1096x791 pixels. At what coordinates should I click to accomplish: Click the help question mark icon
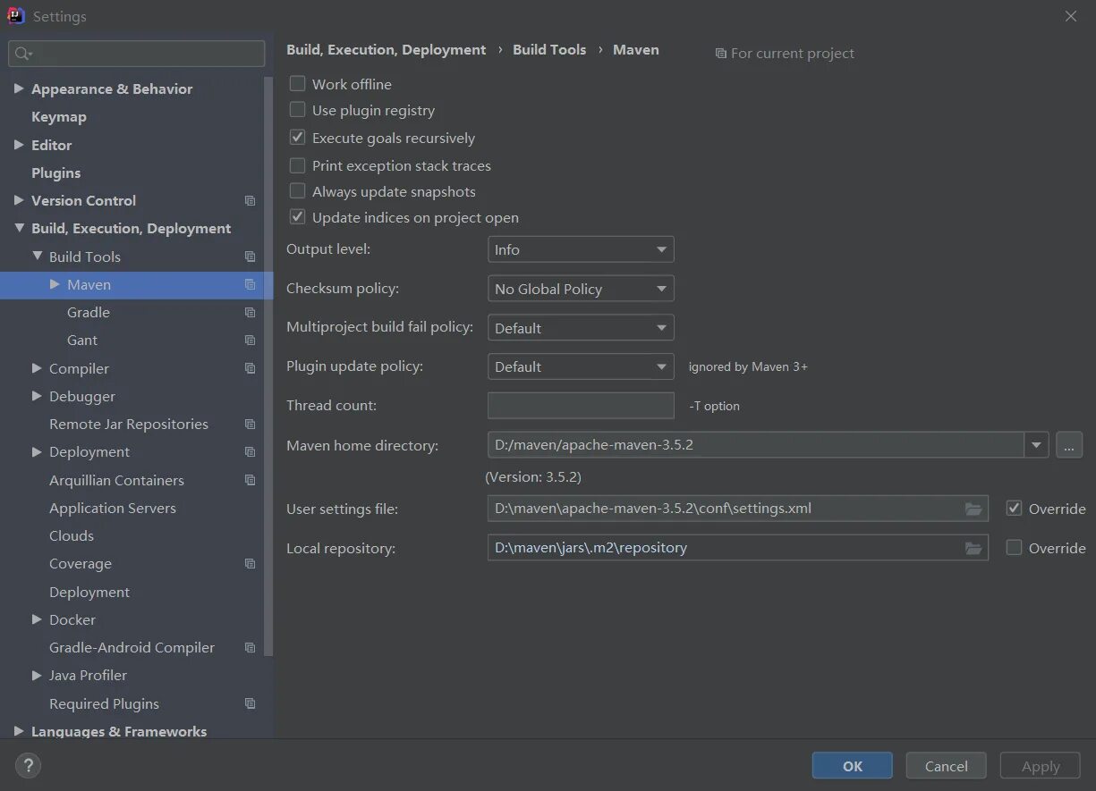click(28, 765)
